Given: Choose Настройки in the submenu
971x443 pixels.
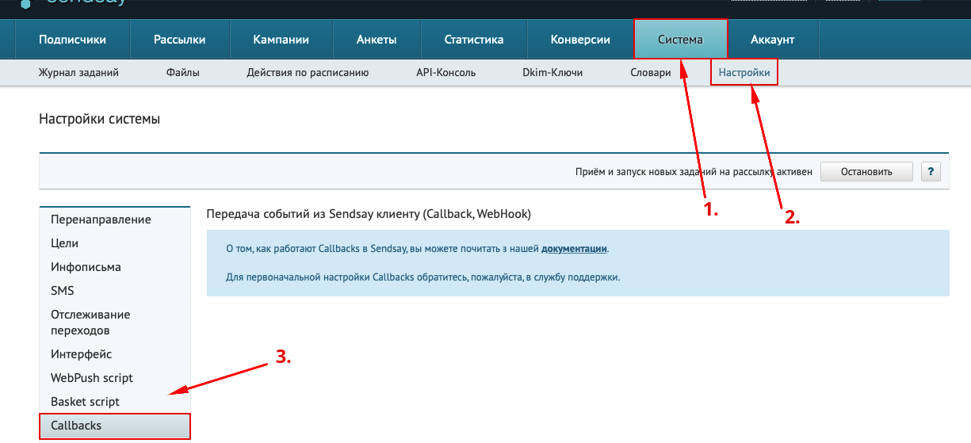Looking at the screenshot, I should point(744,72).
